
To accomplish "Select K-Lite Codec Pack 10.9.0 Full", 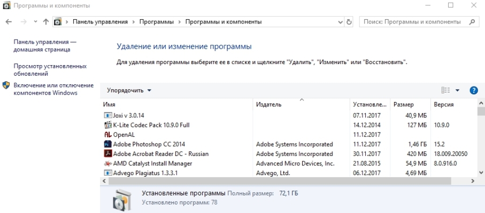I will click(x=151, y=125).
